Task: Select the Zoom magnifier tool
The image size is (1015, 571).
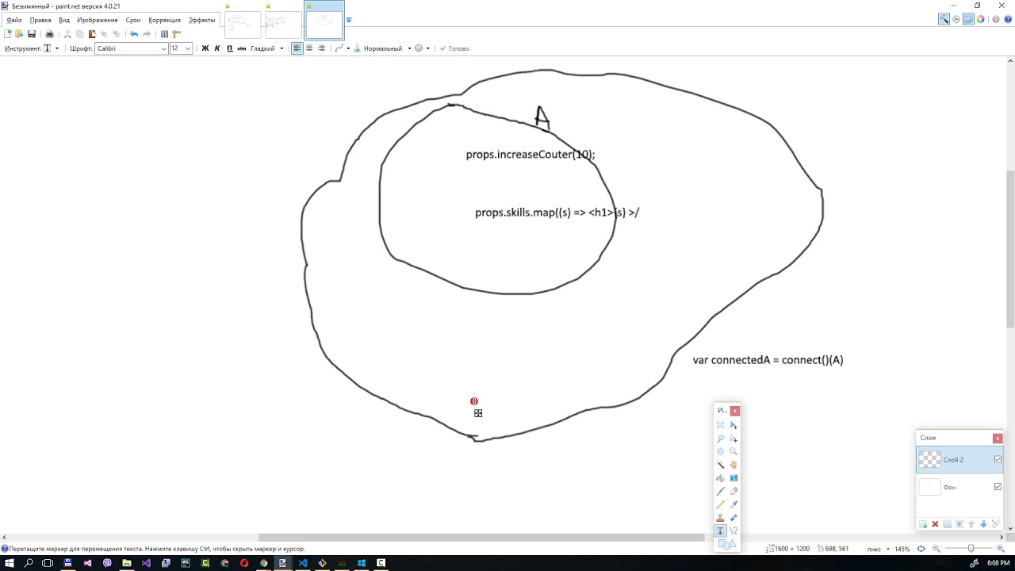Action: (733, 451)
